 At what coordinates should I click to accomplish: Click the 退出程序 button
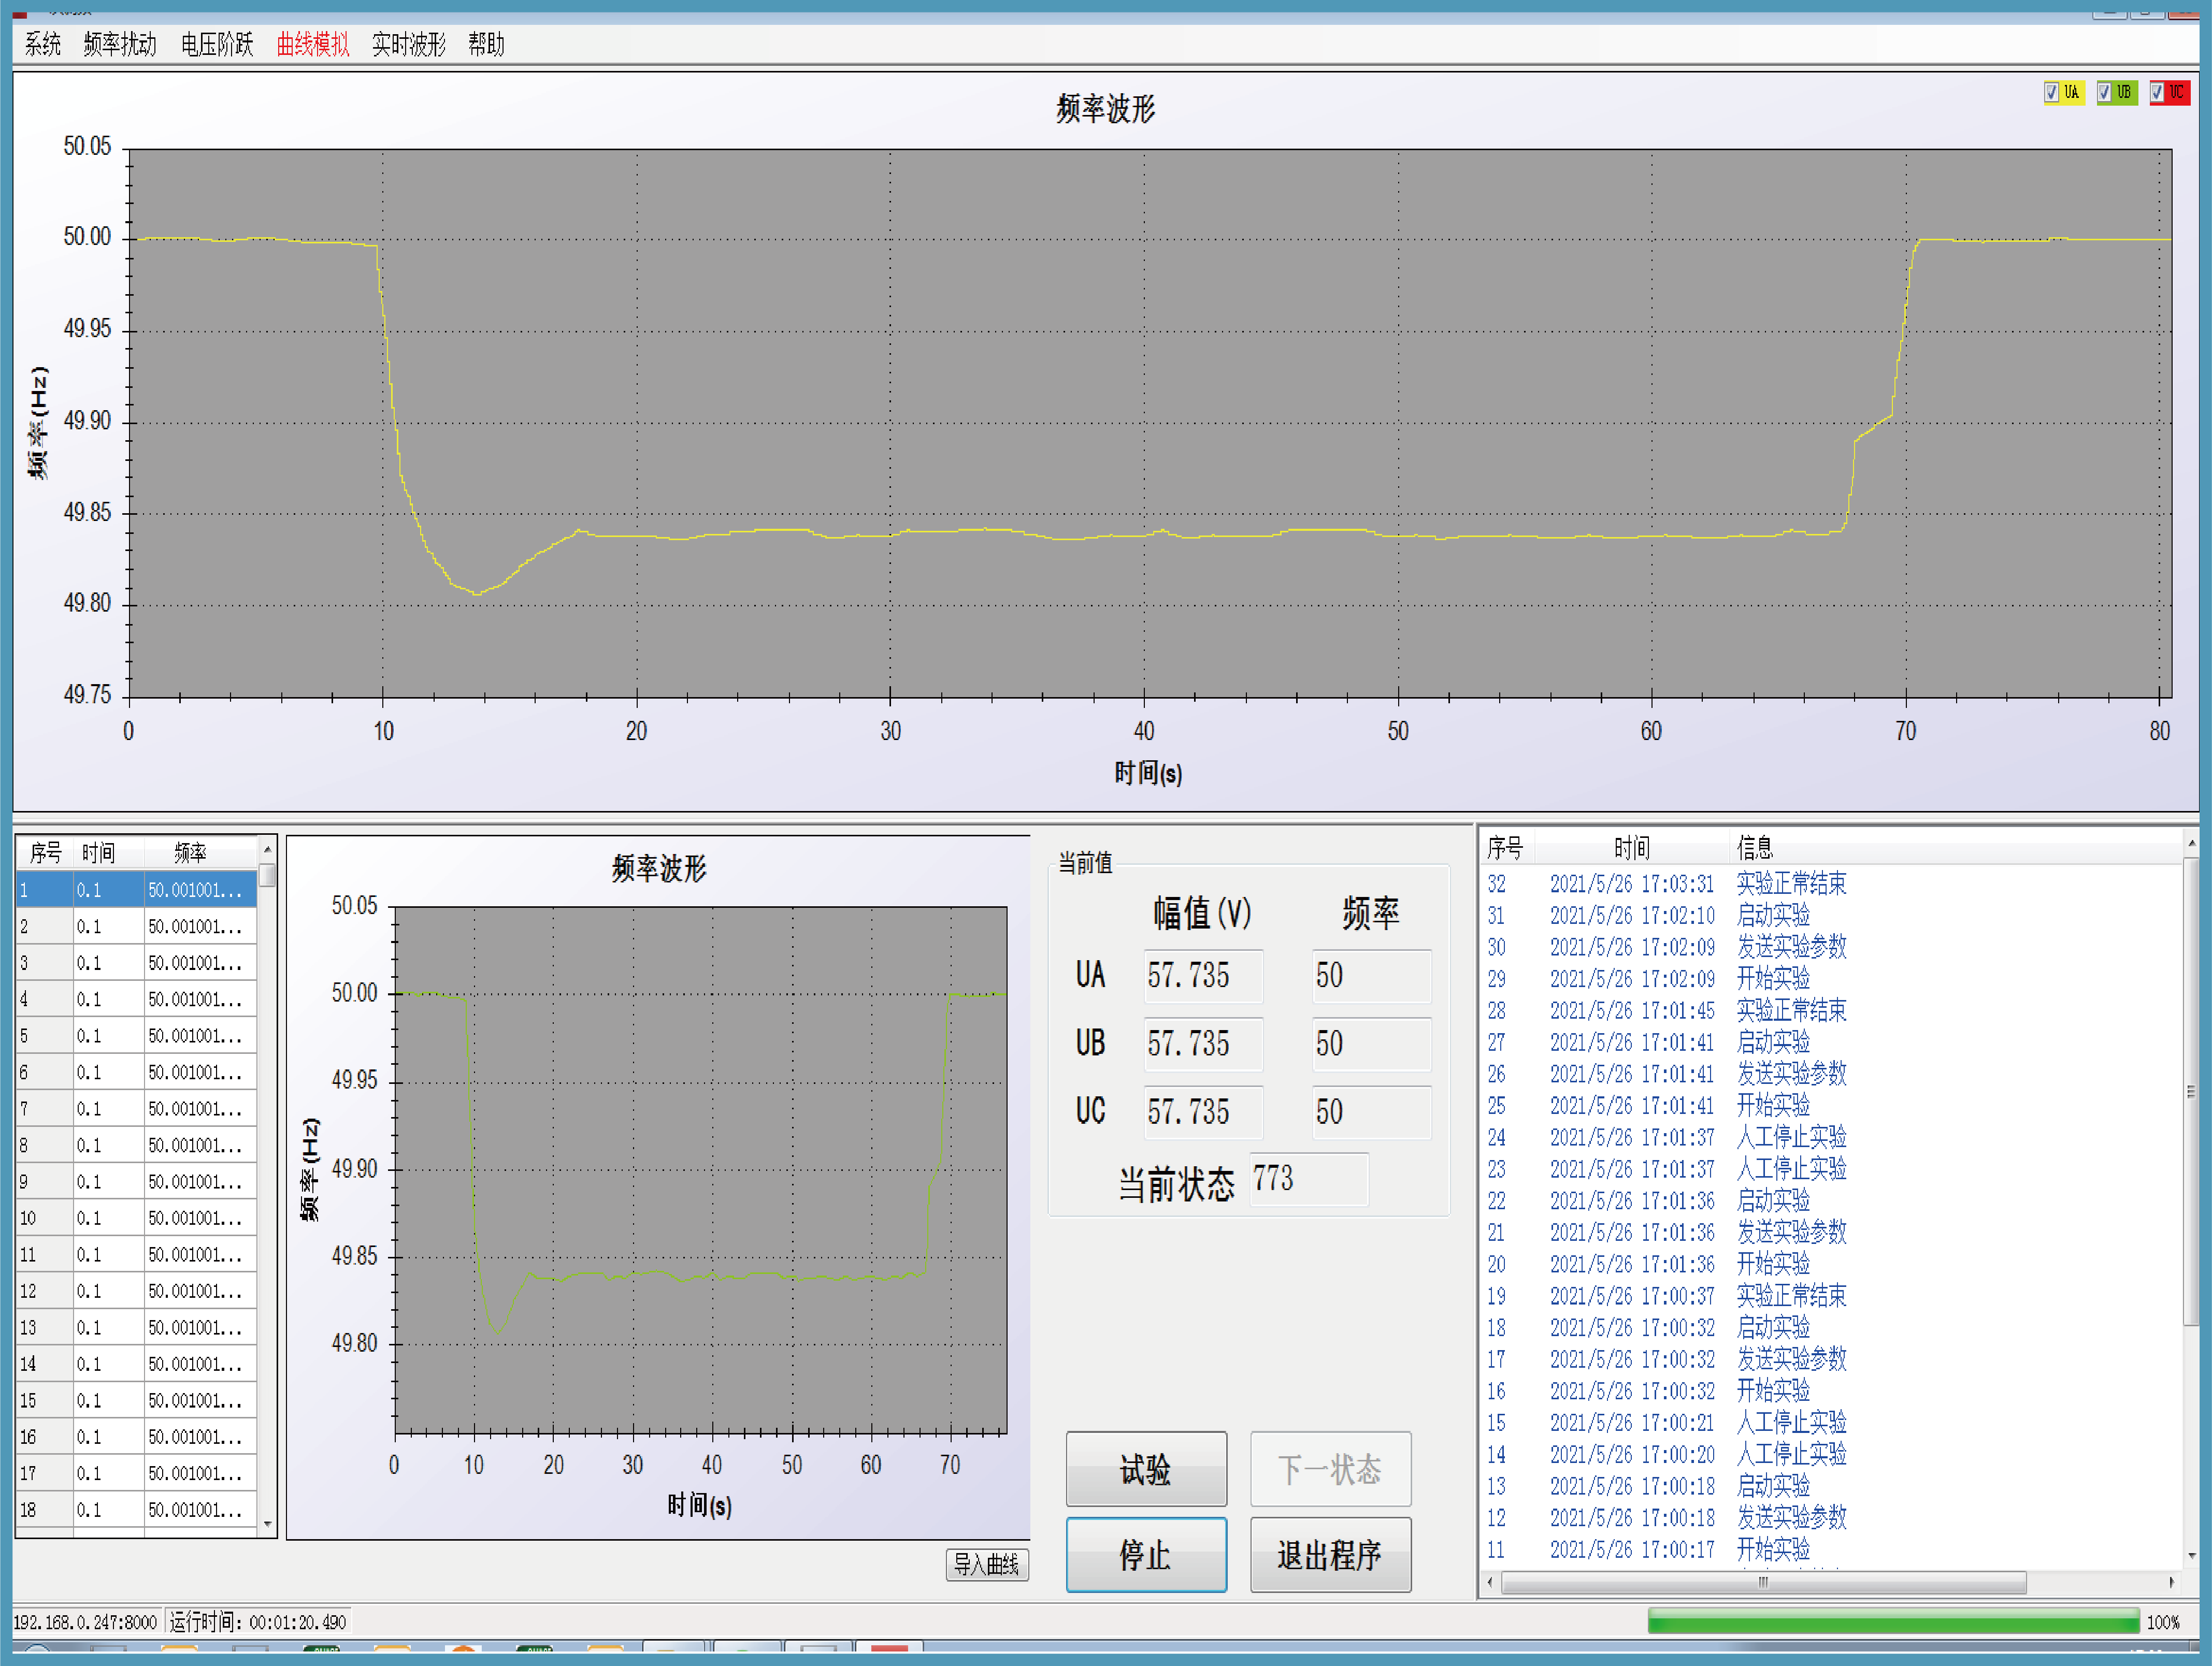pyautogui.click(x=1330, y=1554)
